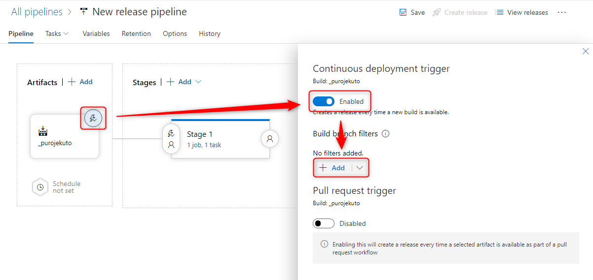
Task: Open Stage 1 pre-deployment conditions icon
Action: click(171, 133)
